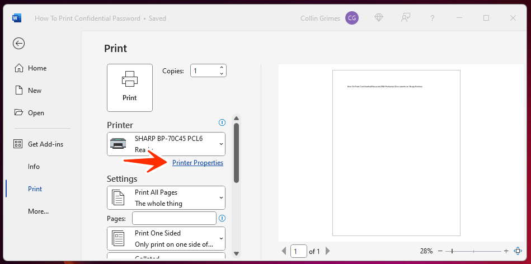
Task: Click into the Copies number field
Action: click(x=205, y=70)
